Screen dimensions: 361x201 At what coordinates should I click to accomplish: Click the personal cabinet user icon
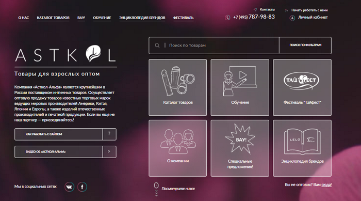(292, 18)
